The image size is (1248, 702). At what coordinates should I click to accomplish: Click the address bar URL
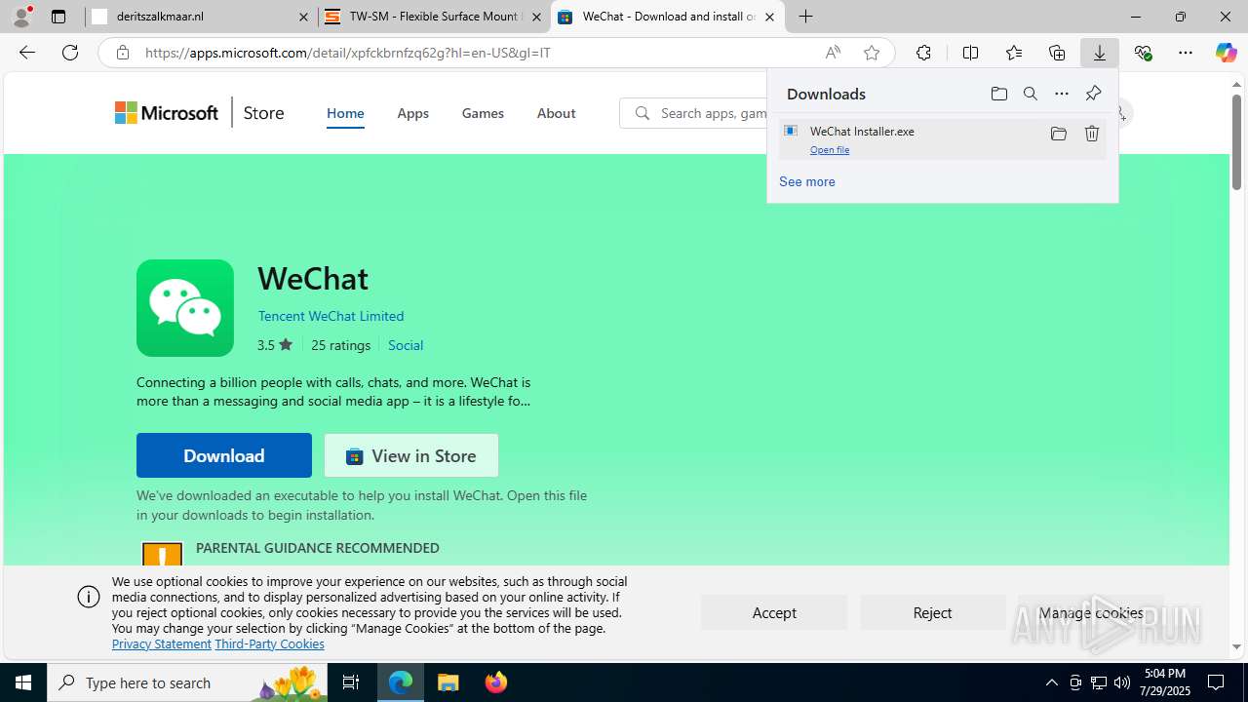[x=348, y=53]
